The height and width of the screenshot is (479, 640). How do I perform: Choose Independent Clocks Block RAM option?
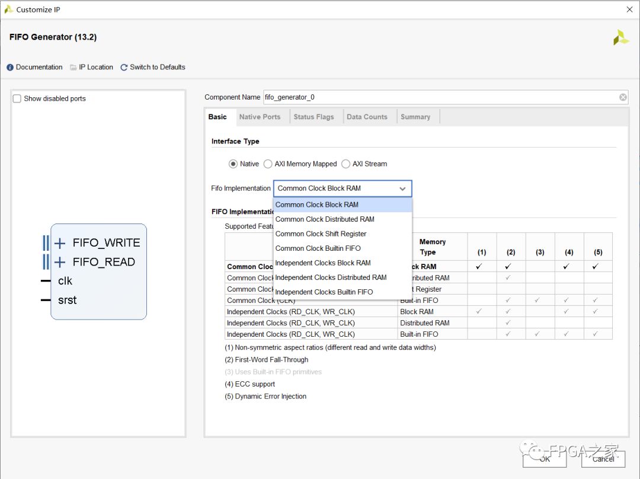click(x=343, y=263)
